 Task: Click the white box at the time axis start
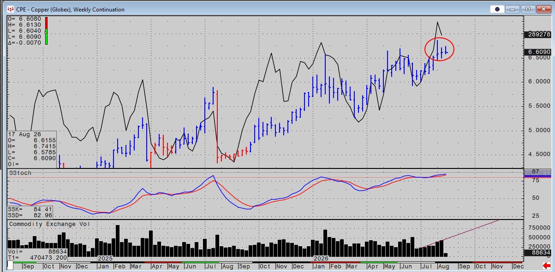[10, 266]
